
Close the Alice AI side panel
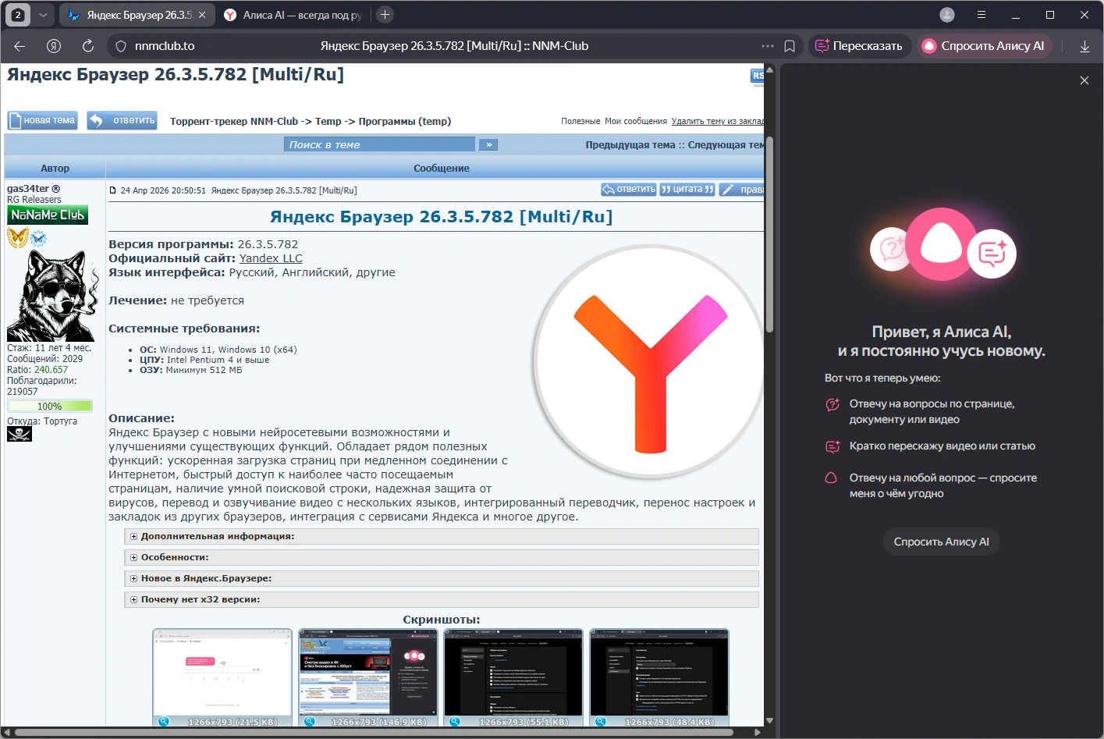[x=1084, y=80]
